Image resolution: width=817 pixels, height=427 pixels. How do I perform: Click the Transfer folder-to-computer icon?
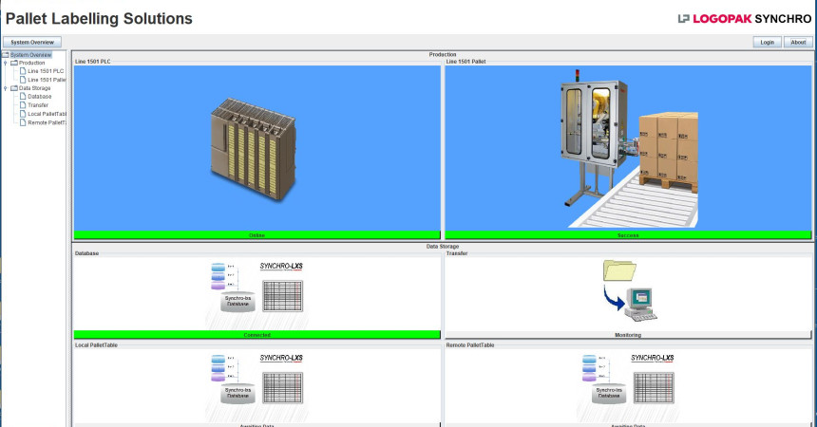click(x=630, y=290)
